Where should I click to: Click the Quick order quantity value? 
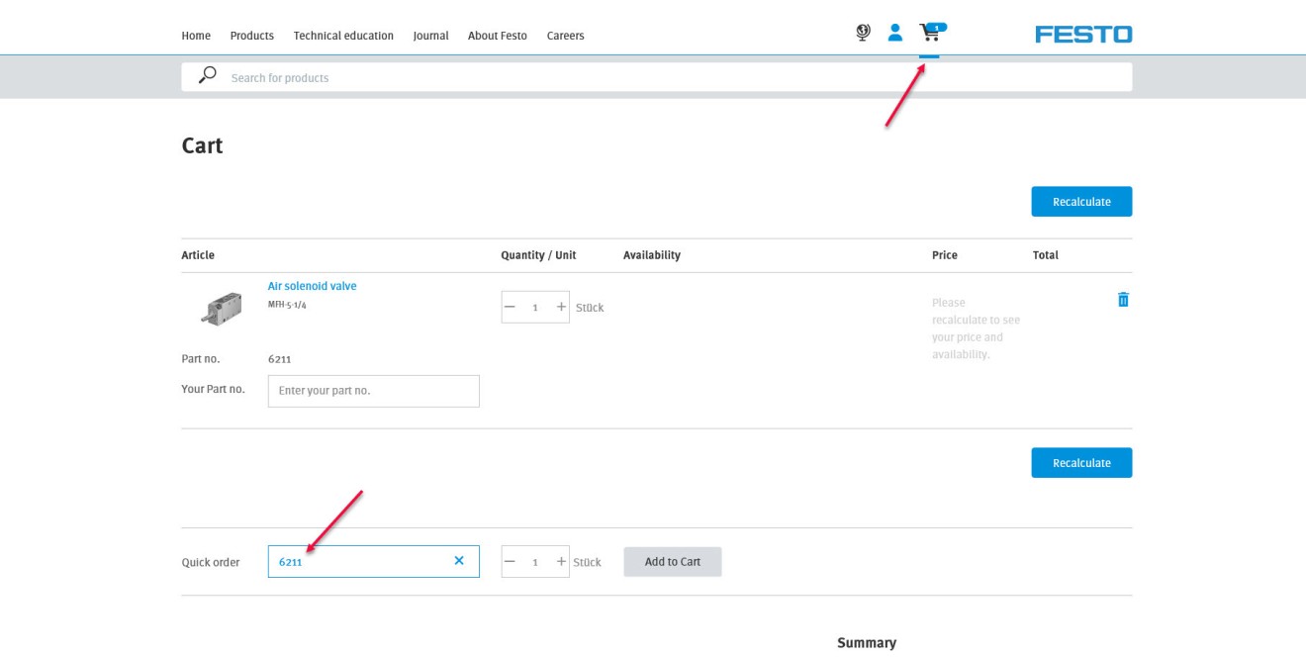coord(535,562)
